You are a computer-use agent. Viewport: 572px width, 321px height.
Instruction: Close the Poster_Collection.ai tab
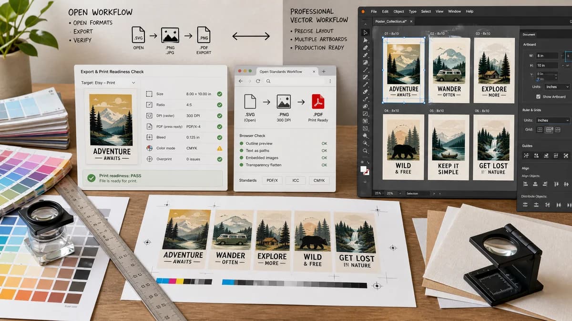[410, 22]
